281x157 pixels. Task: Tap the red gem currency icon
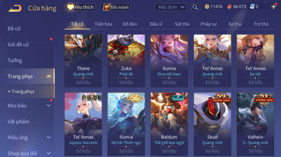pos(229,7)
